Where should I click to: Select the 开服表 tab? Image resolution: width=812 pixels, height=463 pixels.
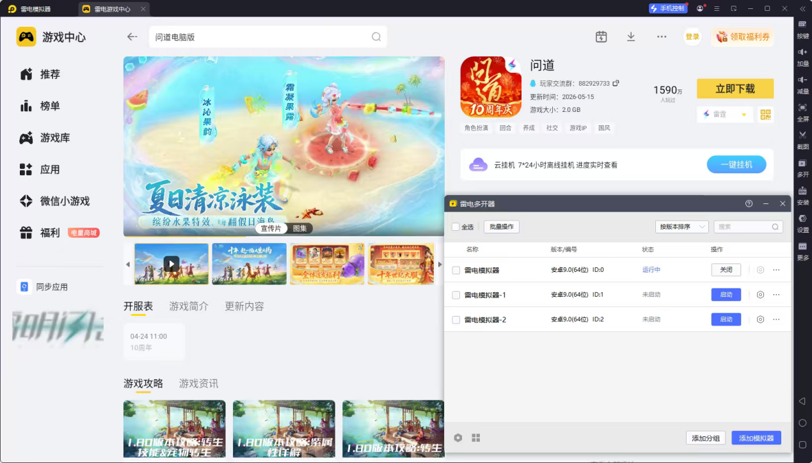[x=138, y=306]
